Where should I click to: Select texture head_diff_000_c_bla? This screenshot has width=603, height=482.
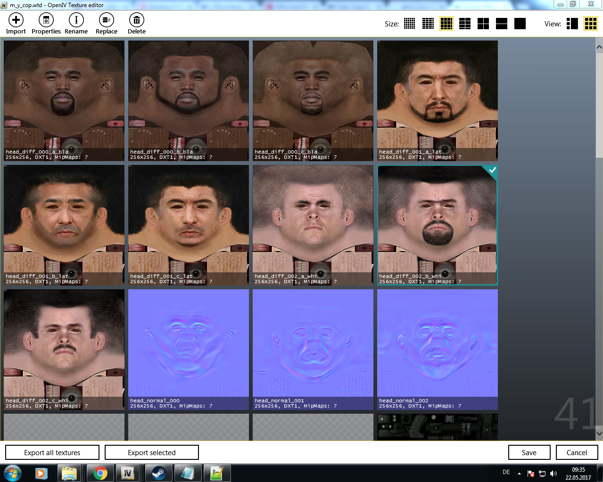tap(313, 101)
